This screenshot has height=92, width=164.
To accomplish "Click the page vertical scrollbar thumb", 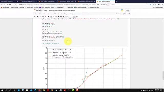I will tap(163, 75).
